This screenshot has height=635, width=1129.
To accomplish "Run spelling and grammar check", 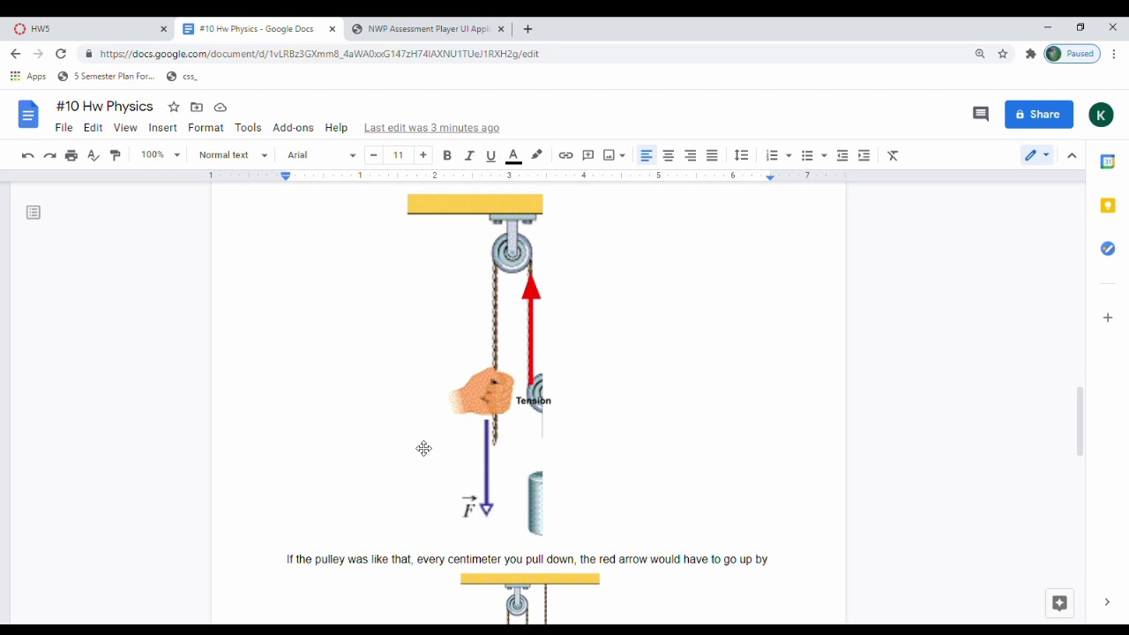I will pyautogui.click(x=93, y=155).
